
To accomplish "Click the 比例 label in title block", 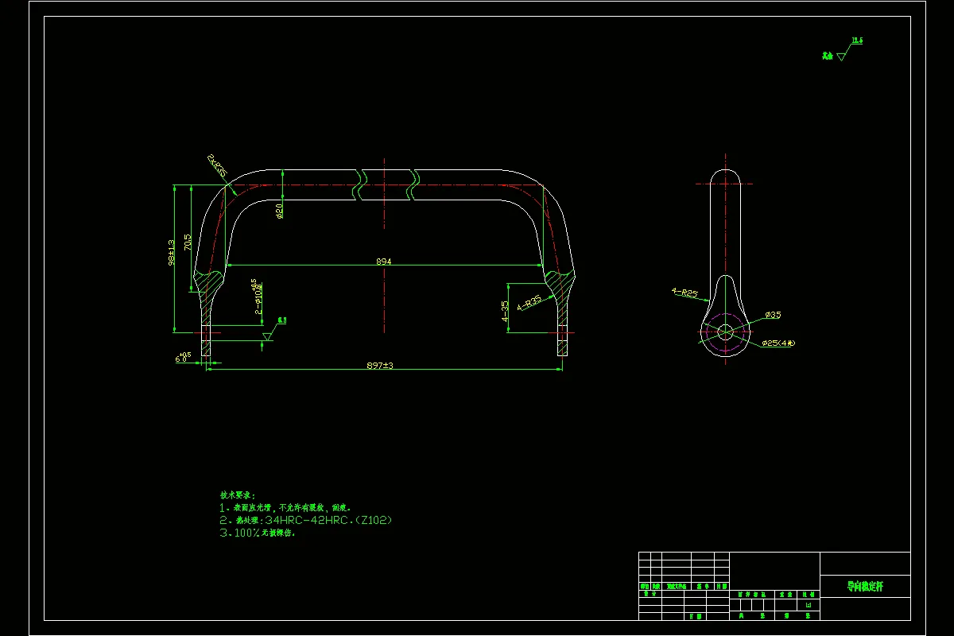I will (809, 594).
